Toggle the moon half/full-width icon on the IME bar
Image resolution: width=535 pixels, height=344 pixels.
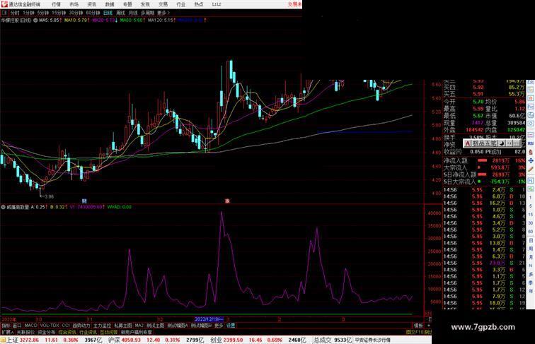(502, 143)
